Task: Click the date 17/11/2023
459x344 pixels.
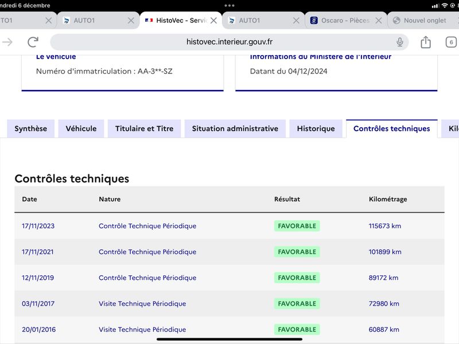Action: tap(38, 226)
